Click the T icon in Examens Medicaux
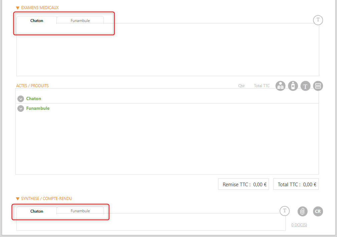The width and height of the screenshot is (337, 237). point(318,20)
